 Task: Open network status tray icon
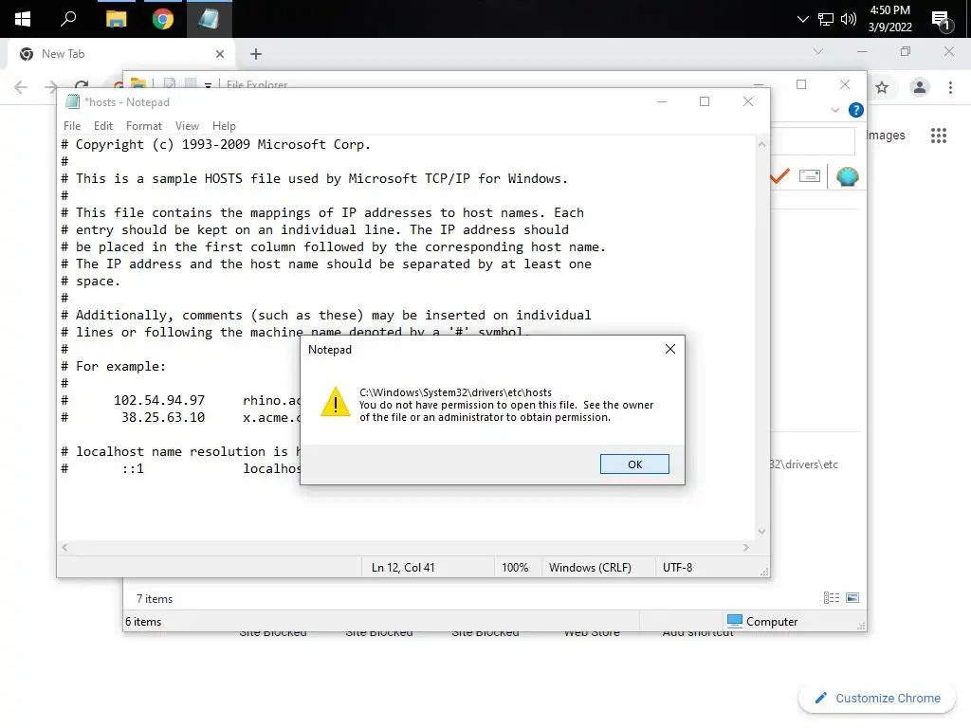pyautogui.click(x=826, y=19)
